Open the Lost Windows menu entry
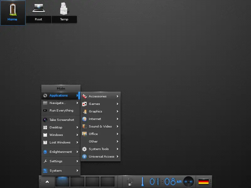Viewport: 251px width, 188px height. pos(61,143)
